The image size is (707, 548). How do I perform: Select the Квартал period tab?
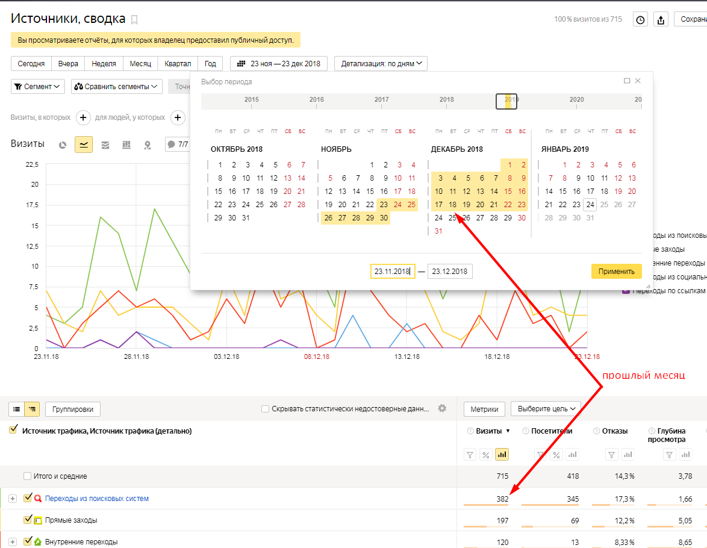pyautogui.click(x=178, y=64)
